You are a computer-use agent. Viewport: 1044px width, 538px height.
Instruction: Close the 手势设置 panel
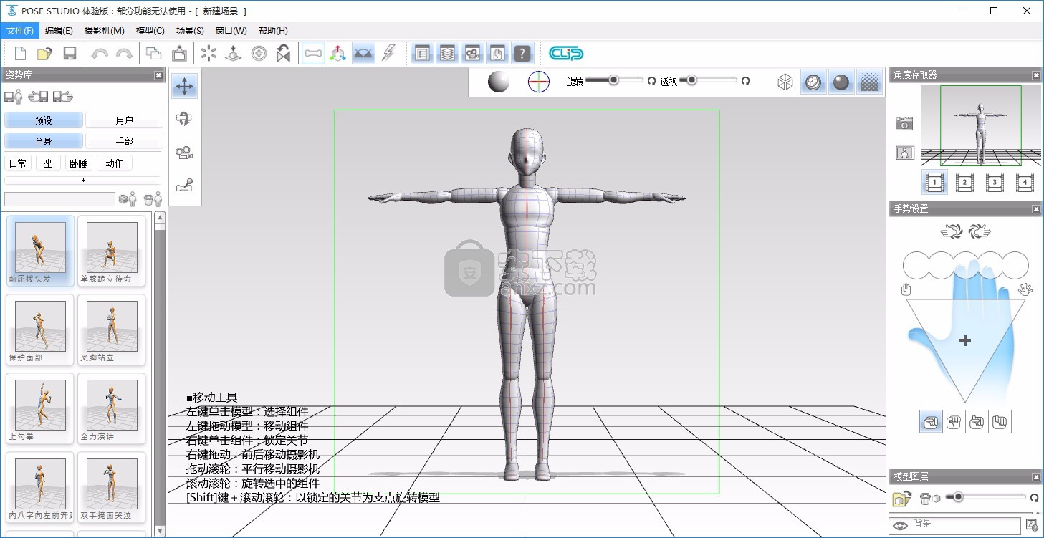(1035, 209)
